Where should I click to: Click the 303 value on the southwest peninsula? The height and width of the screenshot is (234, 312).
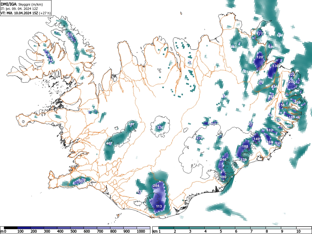pyautogui.click(x=82, y=181)
